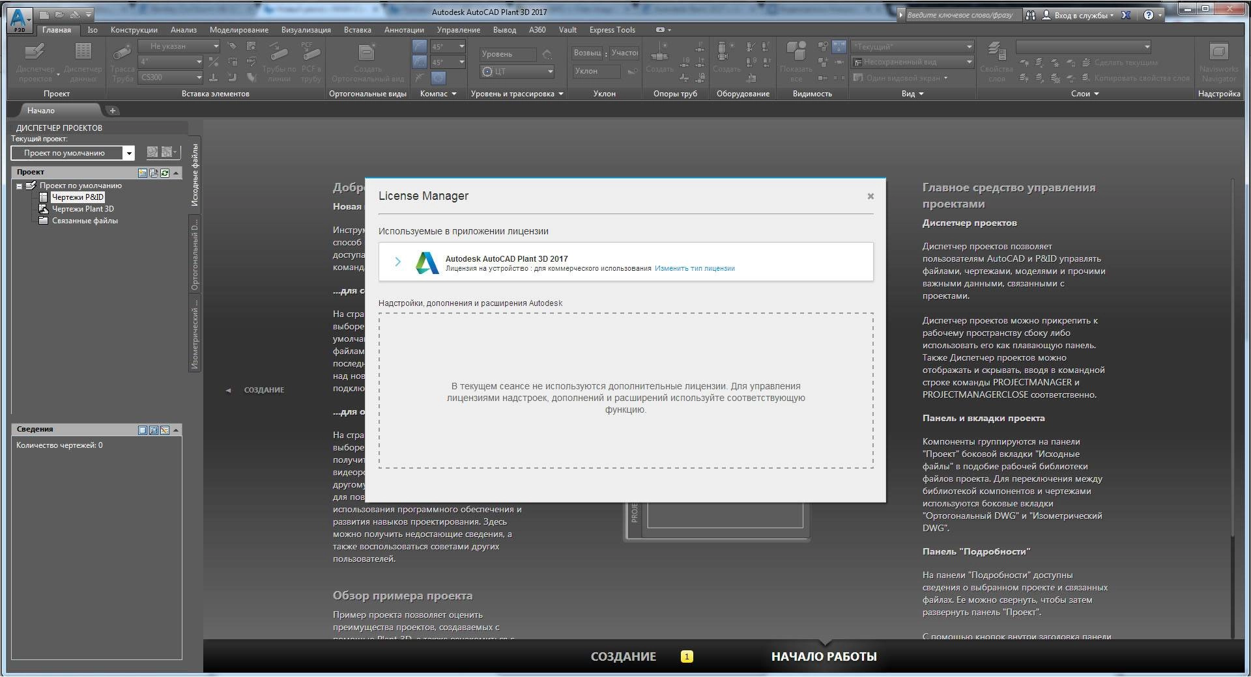Image resolution: width=1251 pixels, height=677 pixels.
Task: Add a new drawing tab with plus button
Action: pos(112,111)
